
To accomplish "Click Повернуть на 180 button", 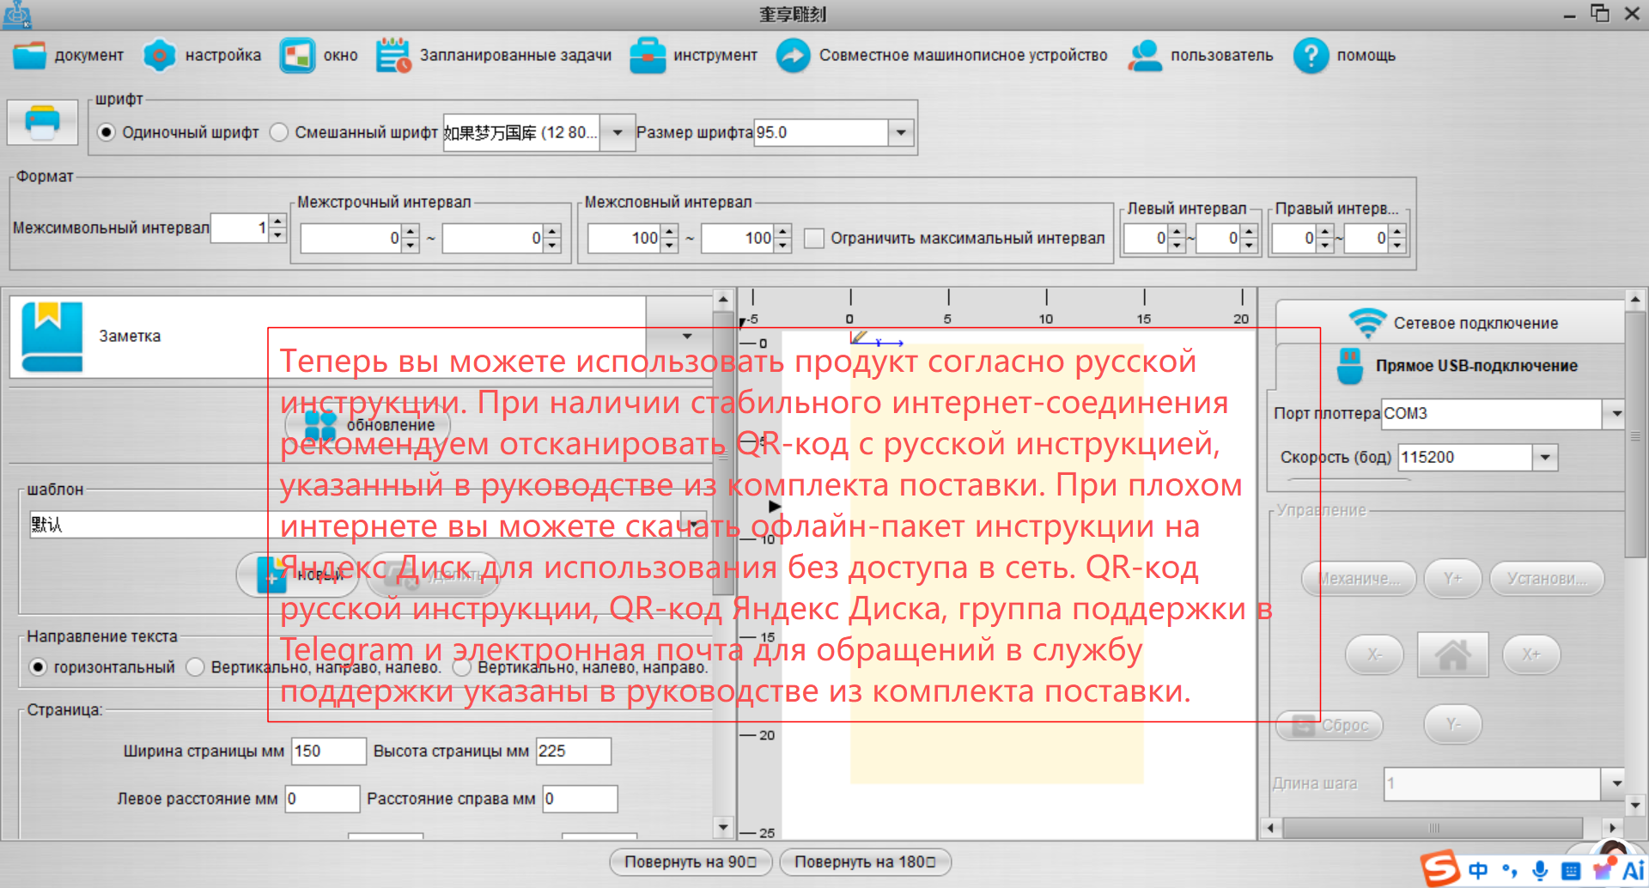I will 866,861.
